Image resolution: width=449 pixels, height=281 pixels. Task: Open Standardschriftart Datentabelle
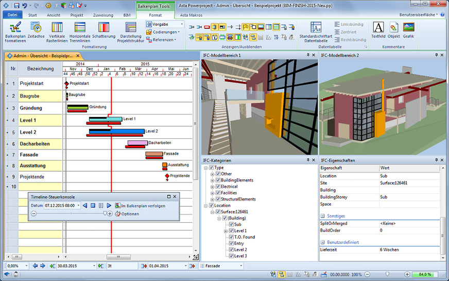point(317,31)
